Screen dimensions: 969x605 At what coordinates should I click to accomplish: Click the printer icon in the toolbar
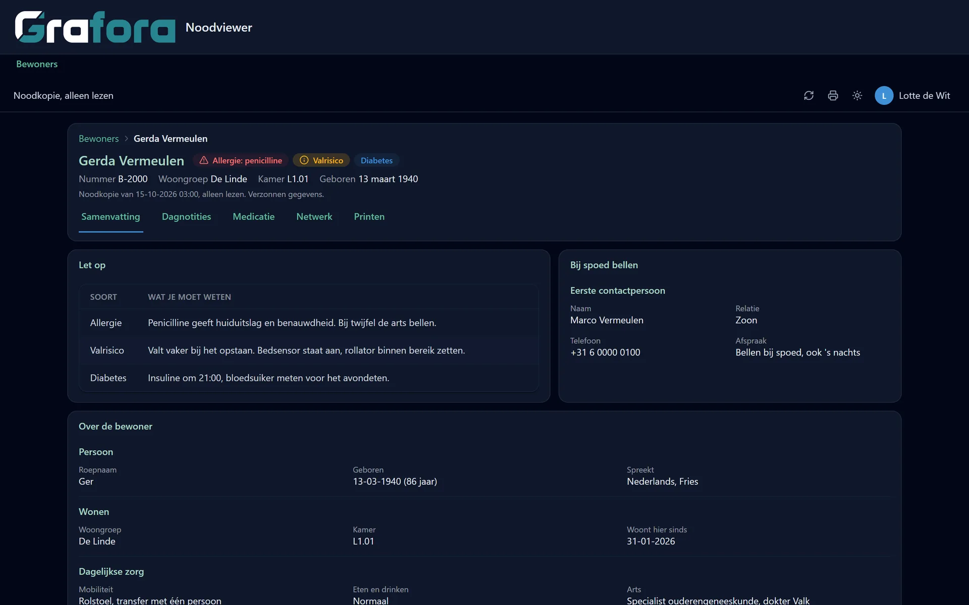(x=833, y=96)
